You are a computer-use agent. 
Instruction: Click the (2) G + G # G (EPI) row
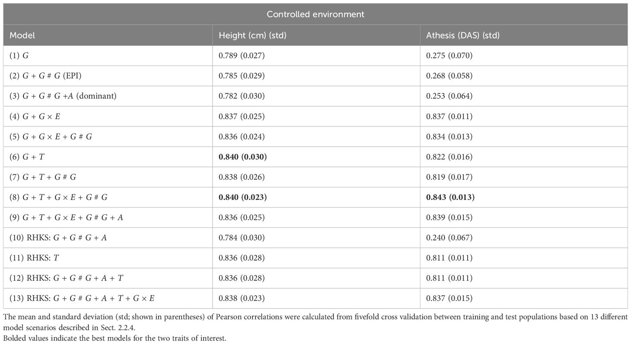[x=315, y=76]
